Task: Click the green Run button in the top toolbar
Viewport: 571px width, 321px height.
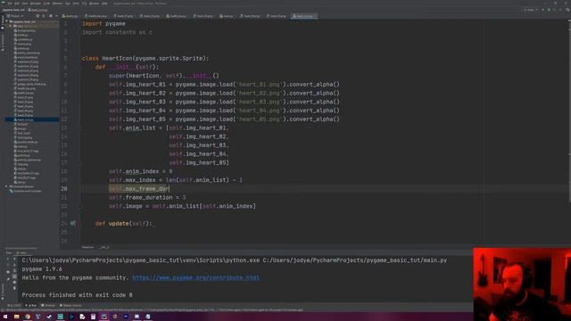Action: coord(542,10)
